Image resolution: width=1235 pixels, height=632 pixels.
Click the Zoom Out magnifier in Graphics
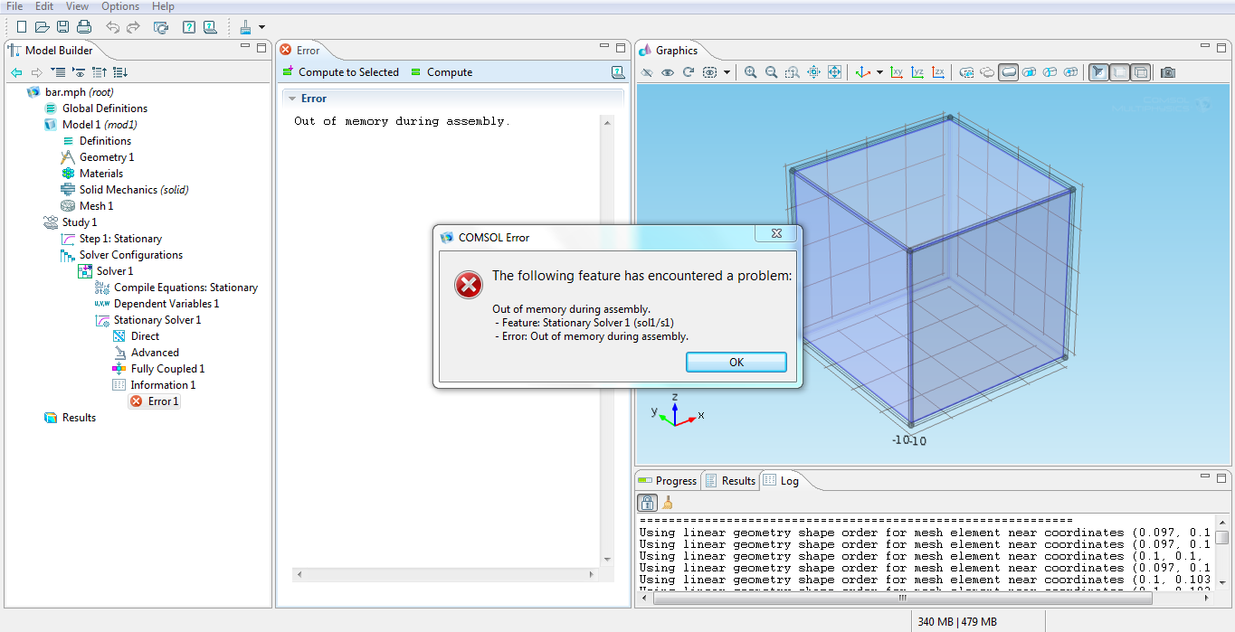(x=772, y=72)
